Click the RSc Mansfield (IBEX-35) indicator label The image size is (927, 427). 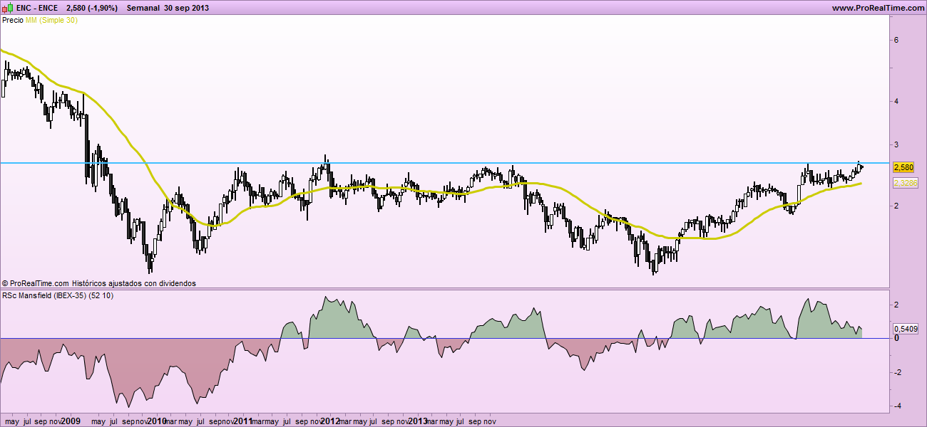pyautogui.click(x=58, y=295)
